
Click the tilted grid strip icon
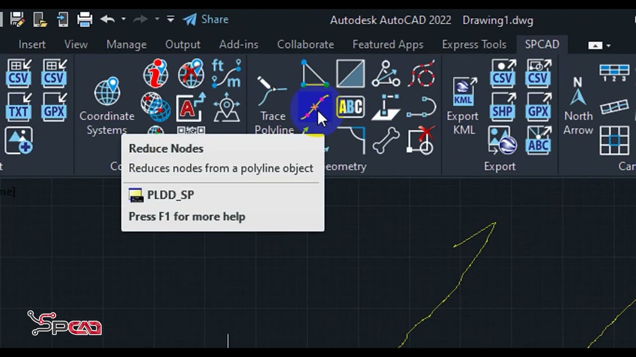[615, 107]
